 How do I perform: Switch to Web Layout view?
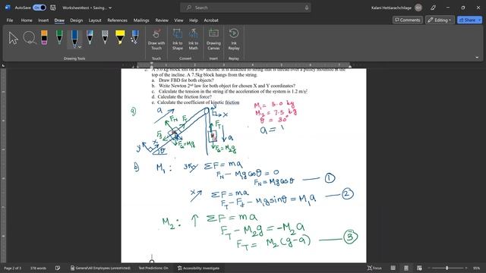click(419, 268)
